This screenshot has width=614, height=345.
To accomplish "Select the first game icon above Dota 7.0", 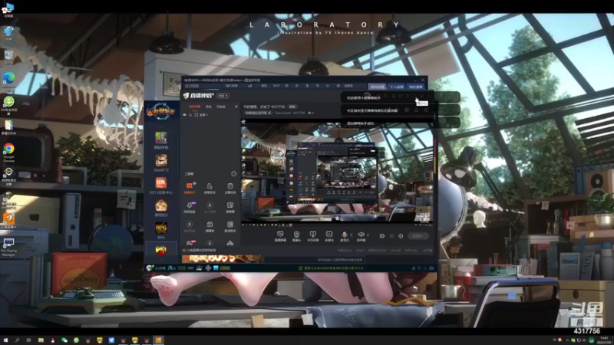I will pyautogui.click(x=161, y=138).
